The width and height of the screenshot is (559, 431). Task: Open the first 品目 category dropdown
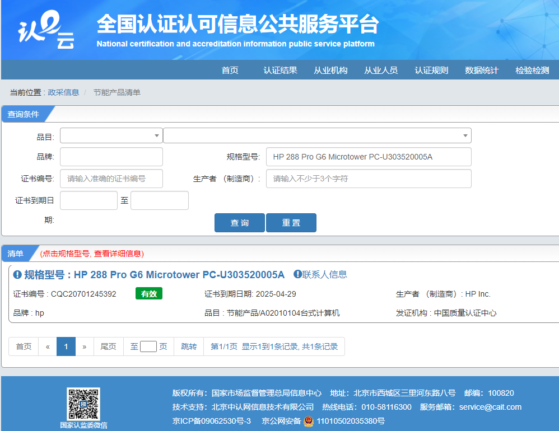(111, 135)
